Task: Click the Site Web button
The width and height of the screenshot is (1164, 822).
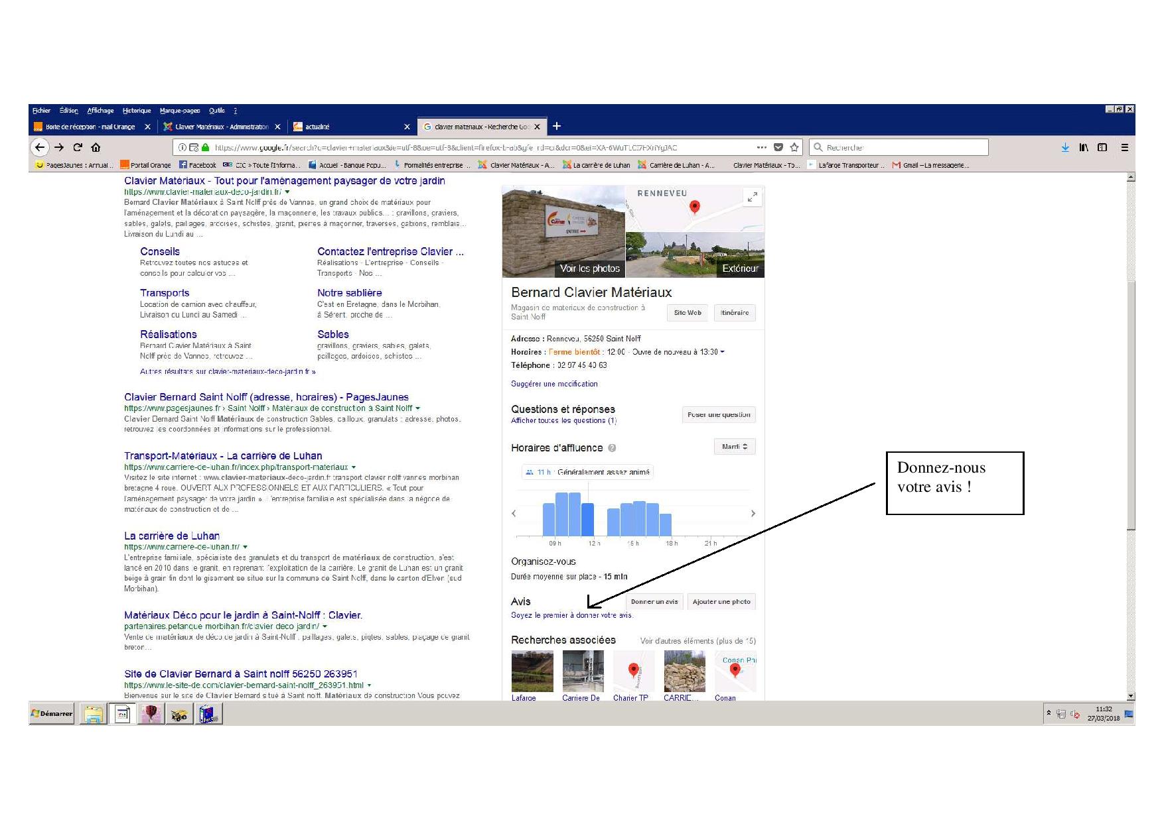Action: click(688, 313)
